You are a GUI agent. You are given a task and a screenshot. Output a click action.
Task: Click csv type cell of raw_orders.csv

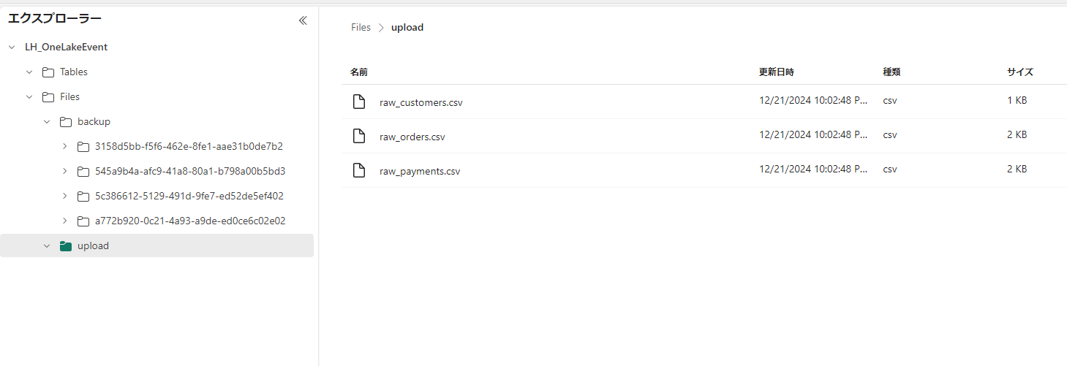click(890, 135)
